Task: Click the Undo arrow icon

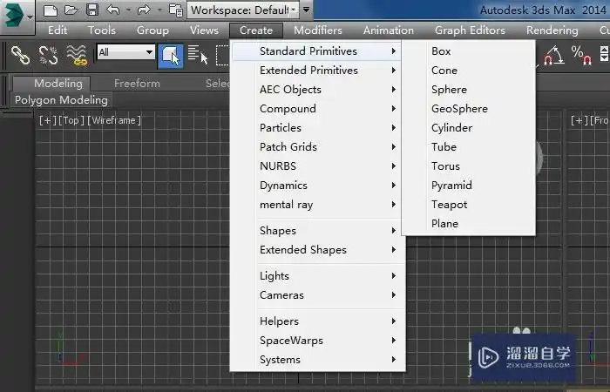Action: [x=112, y=10]
